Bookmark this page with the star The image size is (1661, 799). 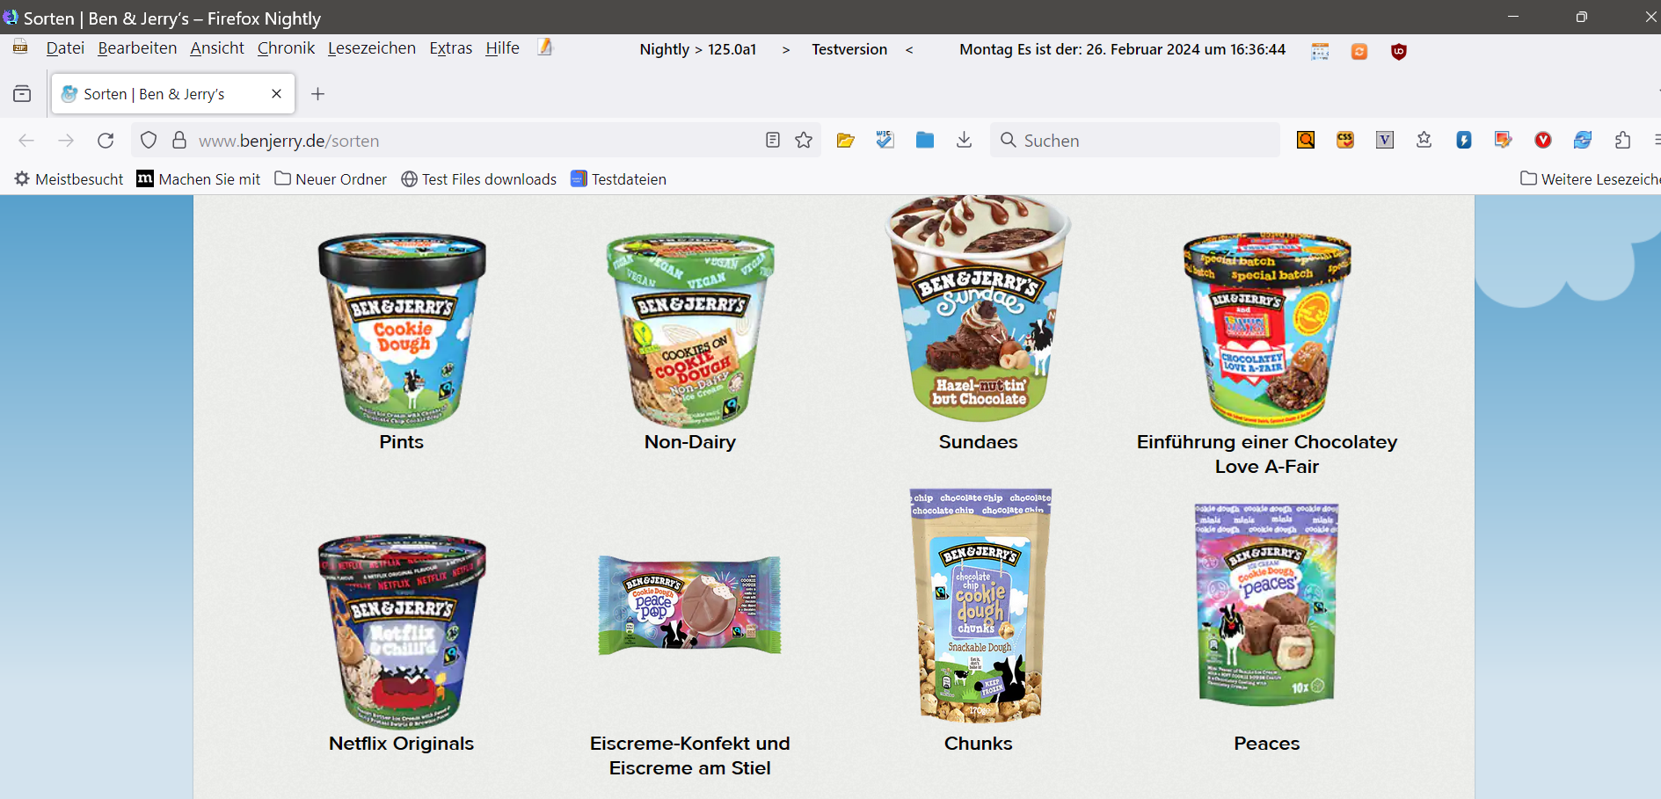804,141
